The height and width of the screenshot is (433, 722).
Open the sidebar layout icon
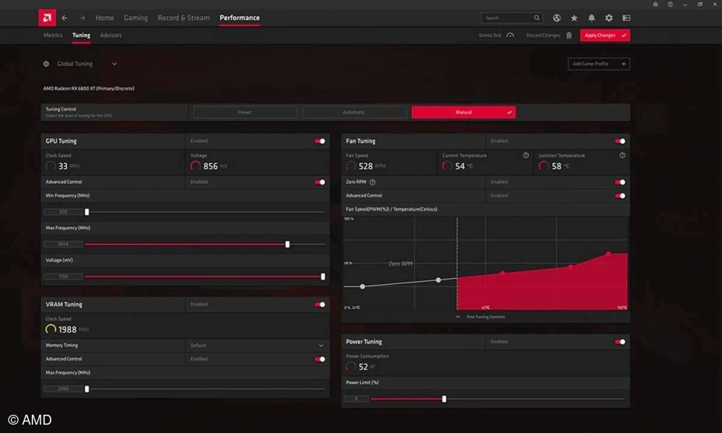click(626, 18)
